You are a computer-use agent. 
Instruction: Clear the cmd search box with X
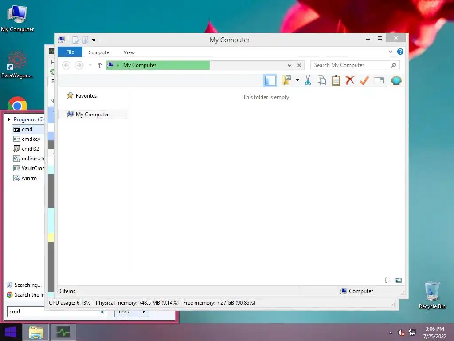[102, 312]
